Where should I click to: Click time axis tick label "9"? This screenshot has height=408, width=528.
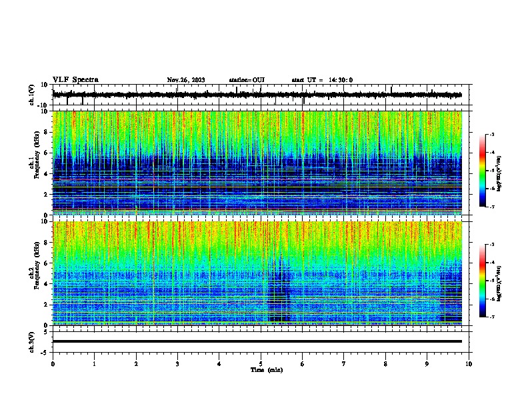427,363
